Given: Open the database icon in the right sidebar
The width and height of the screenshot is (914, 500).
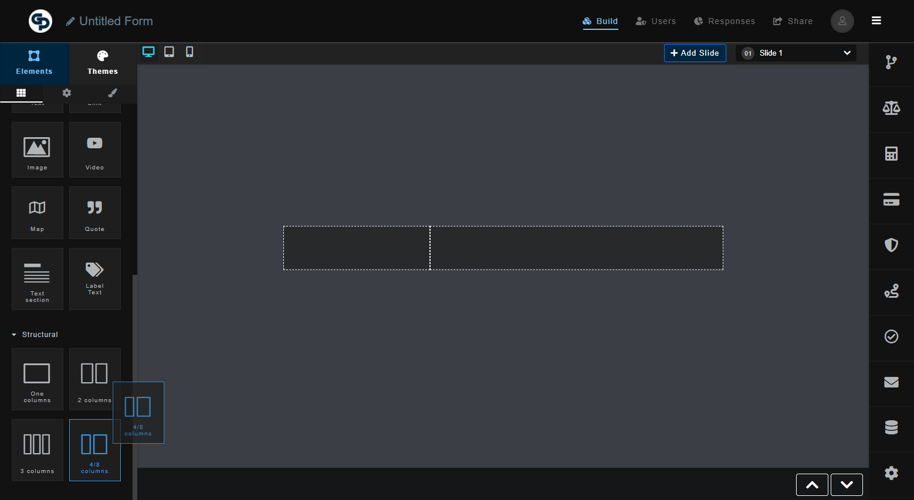Looking at the screenshot, I should pyautogui.click(x=891, y=428).
